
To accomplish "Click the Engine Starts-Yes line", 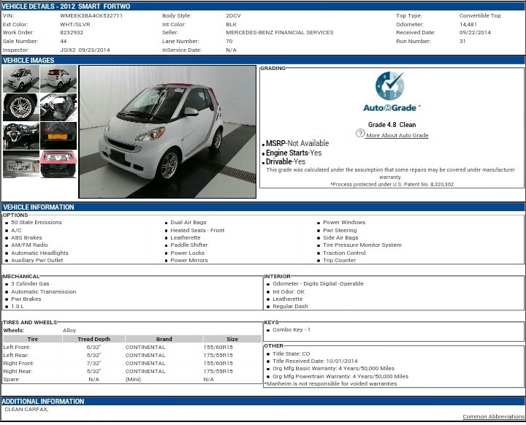I will pyautogui.click(x=294, y=153).
